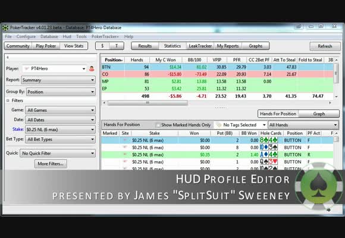Open the Player dropdown showing PT4Hero

coord(54,68)
